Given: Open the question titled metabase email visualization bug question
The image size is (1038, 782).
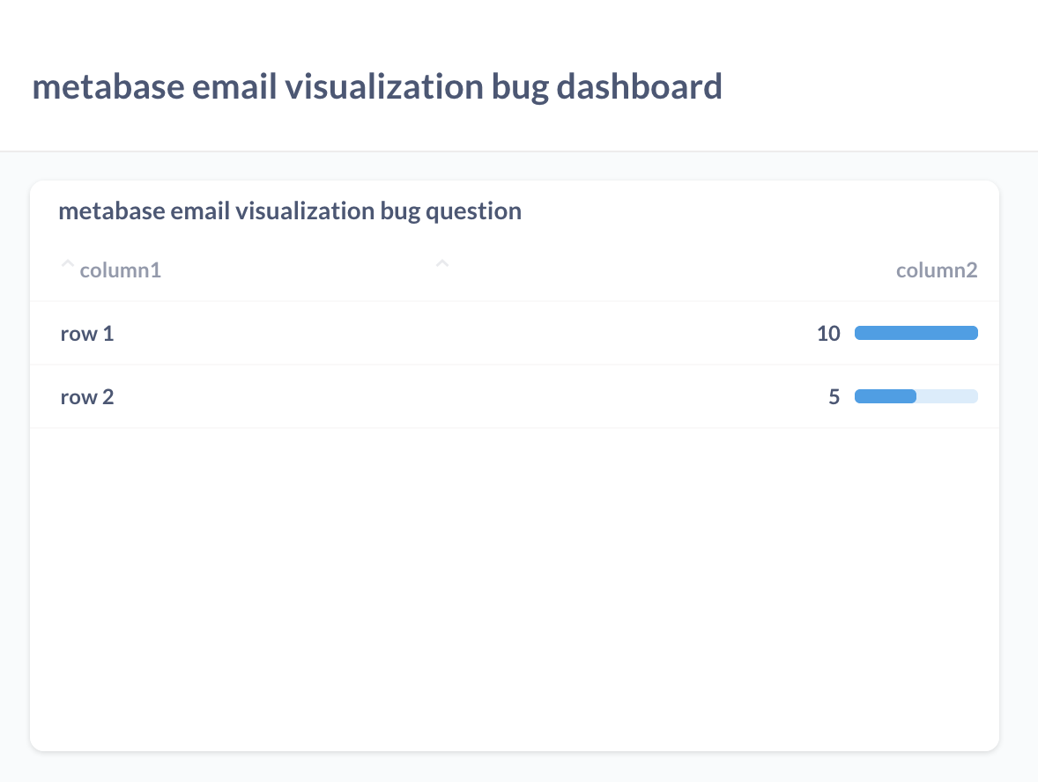Looking at the screenshot, I should pyautogui.click(x=290, y=210).
